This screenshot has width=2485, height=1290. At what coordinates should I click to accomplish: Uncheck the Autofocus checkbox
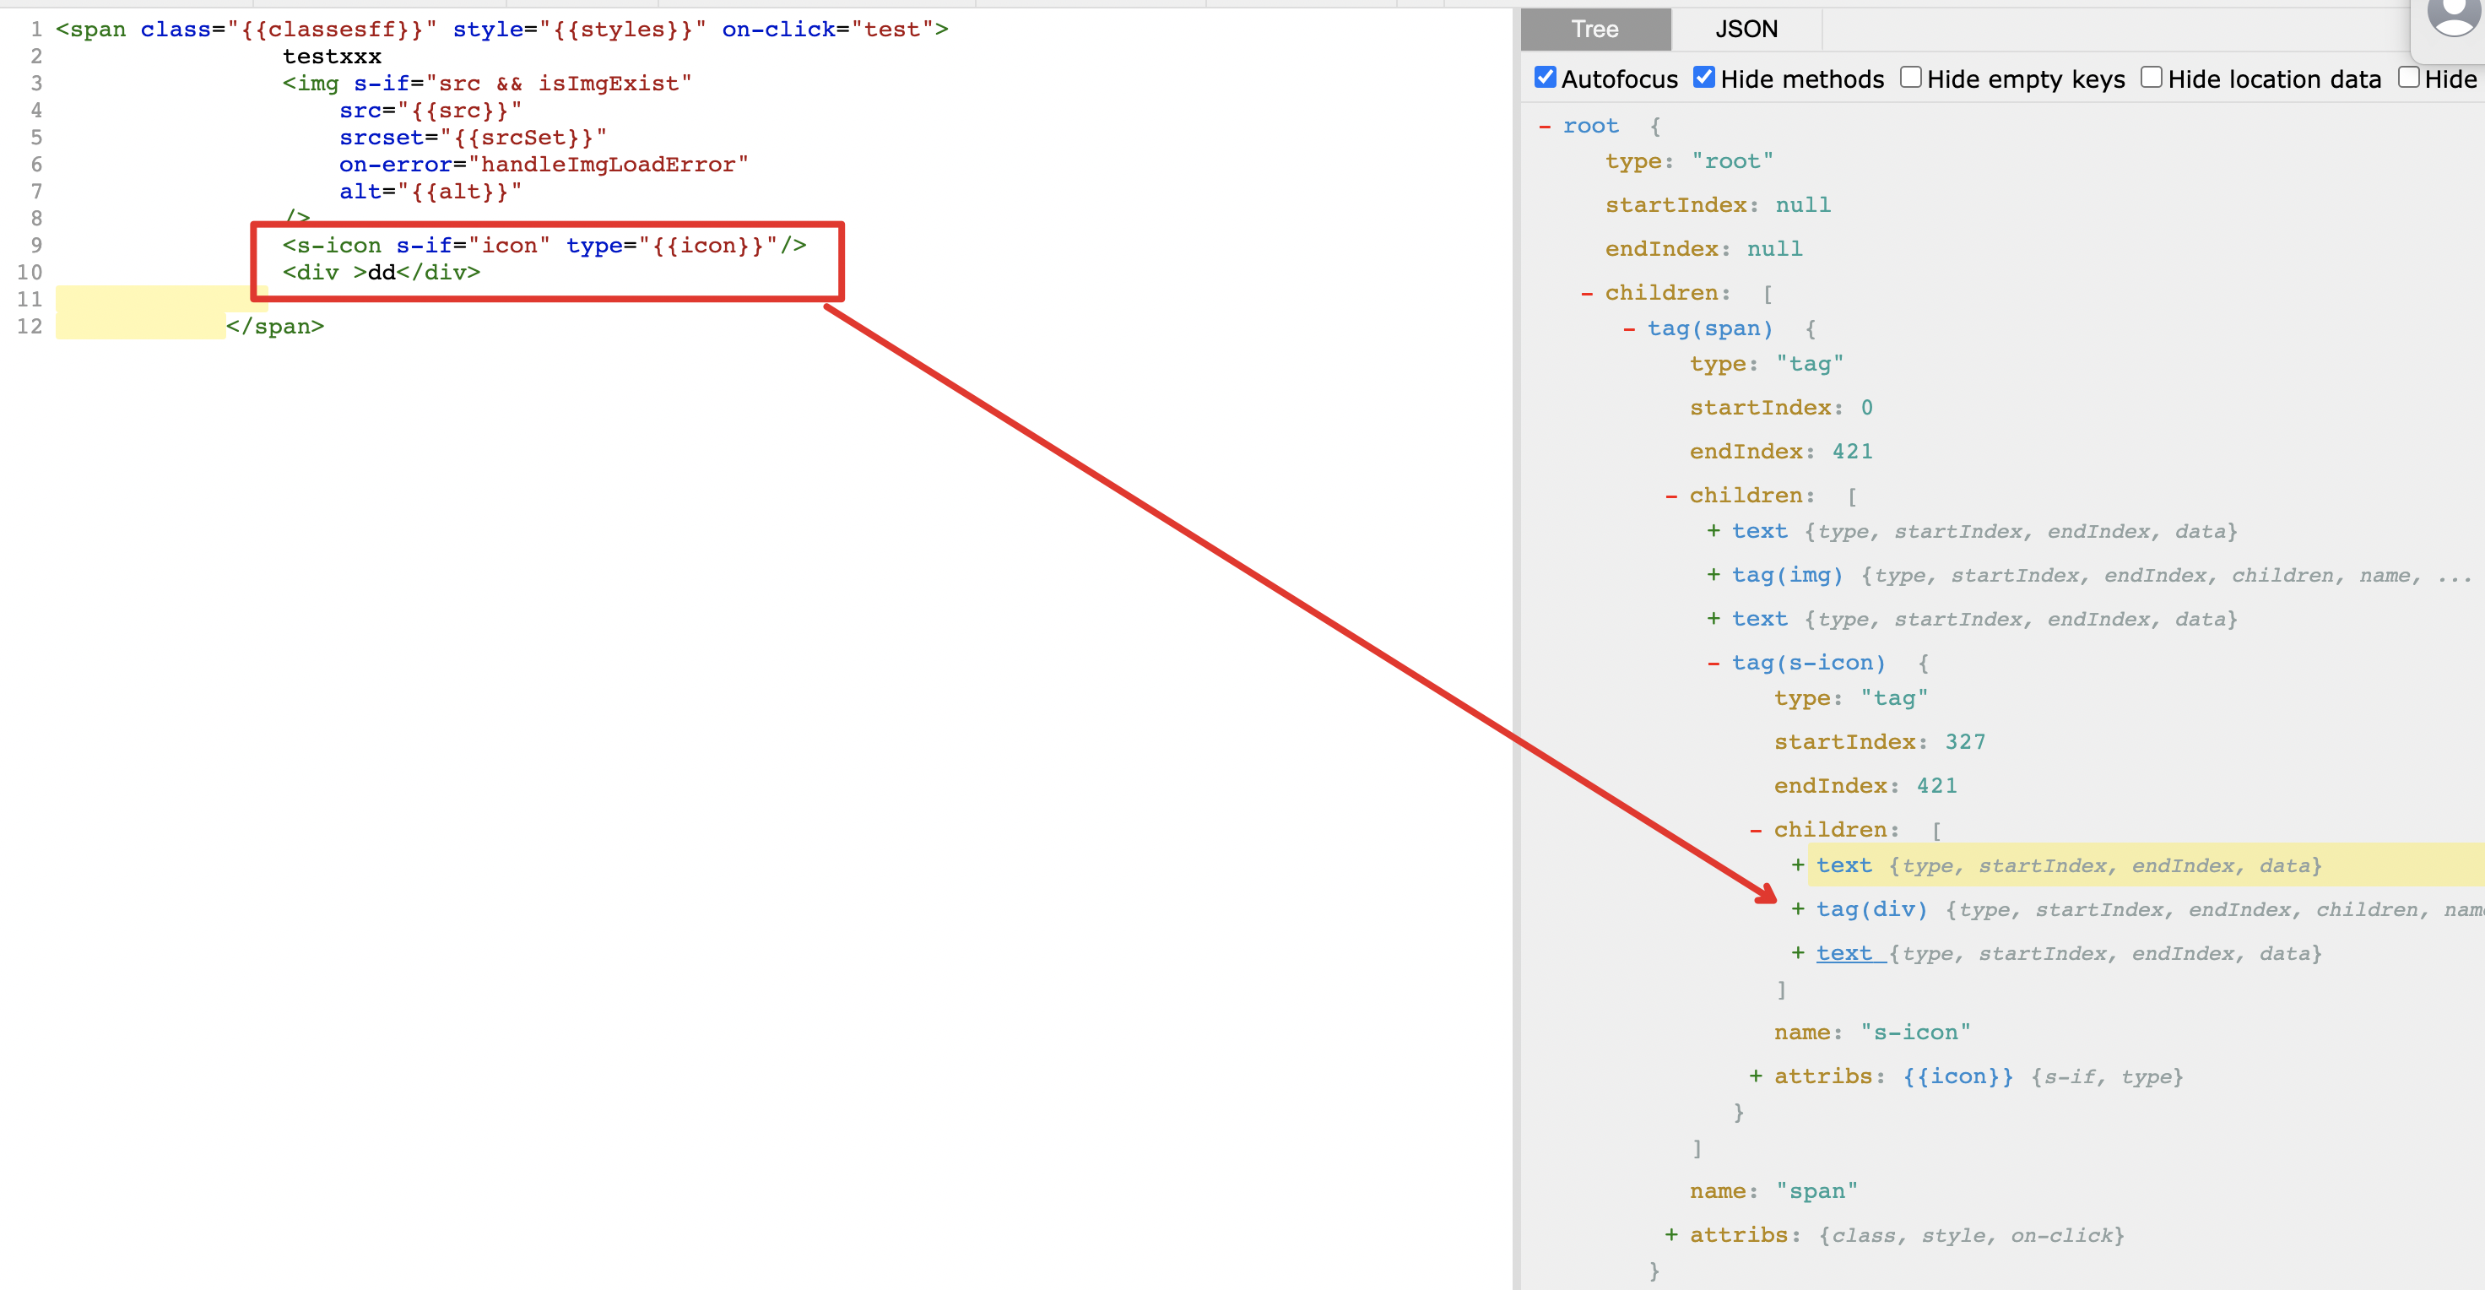pyautogui.click(x=1545, y=77)
